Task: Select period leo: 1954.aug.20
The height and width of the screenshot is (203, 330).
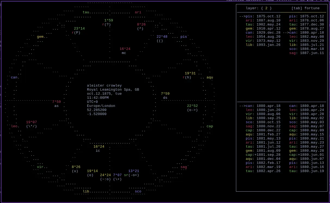Action: point(263,37)
